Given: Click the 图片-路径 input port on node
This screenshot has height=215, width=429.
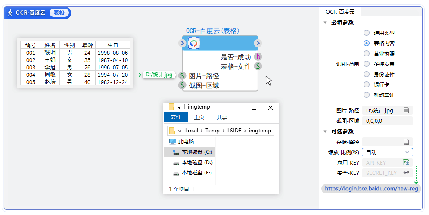Looking at the screenshot, I should click(182, 76).
